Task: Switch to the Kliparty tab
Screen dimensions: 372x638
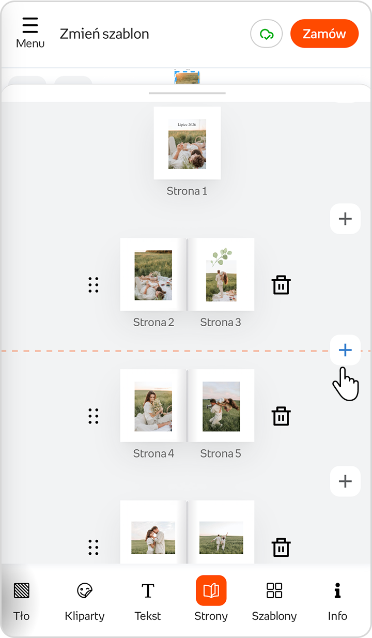Action: click(x=85, y=601)
